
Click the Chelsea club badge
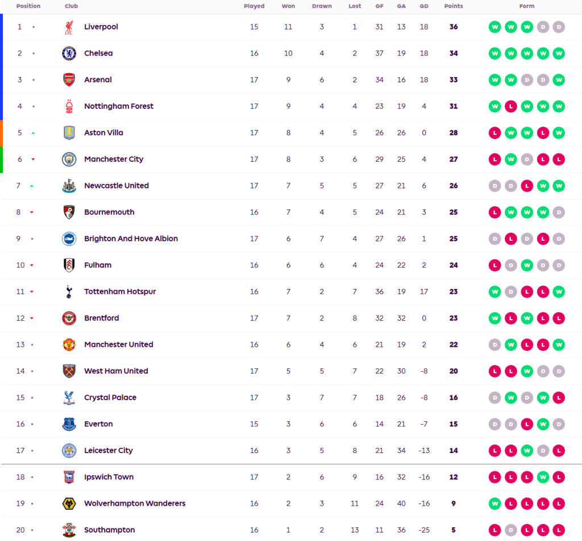(x=69, y=53)
